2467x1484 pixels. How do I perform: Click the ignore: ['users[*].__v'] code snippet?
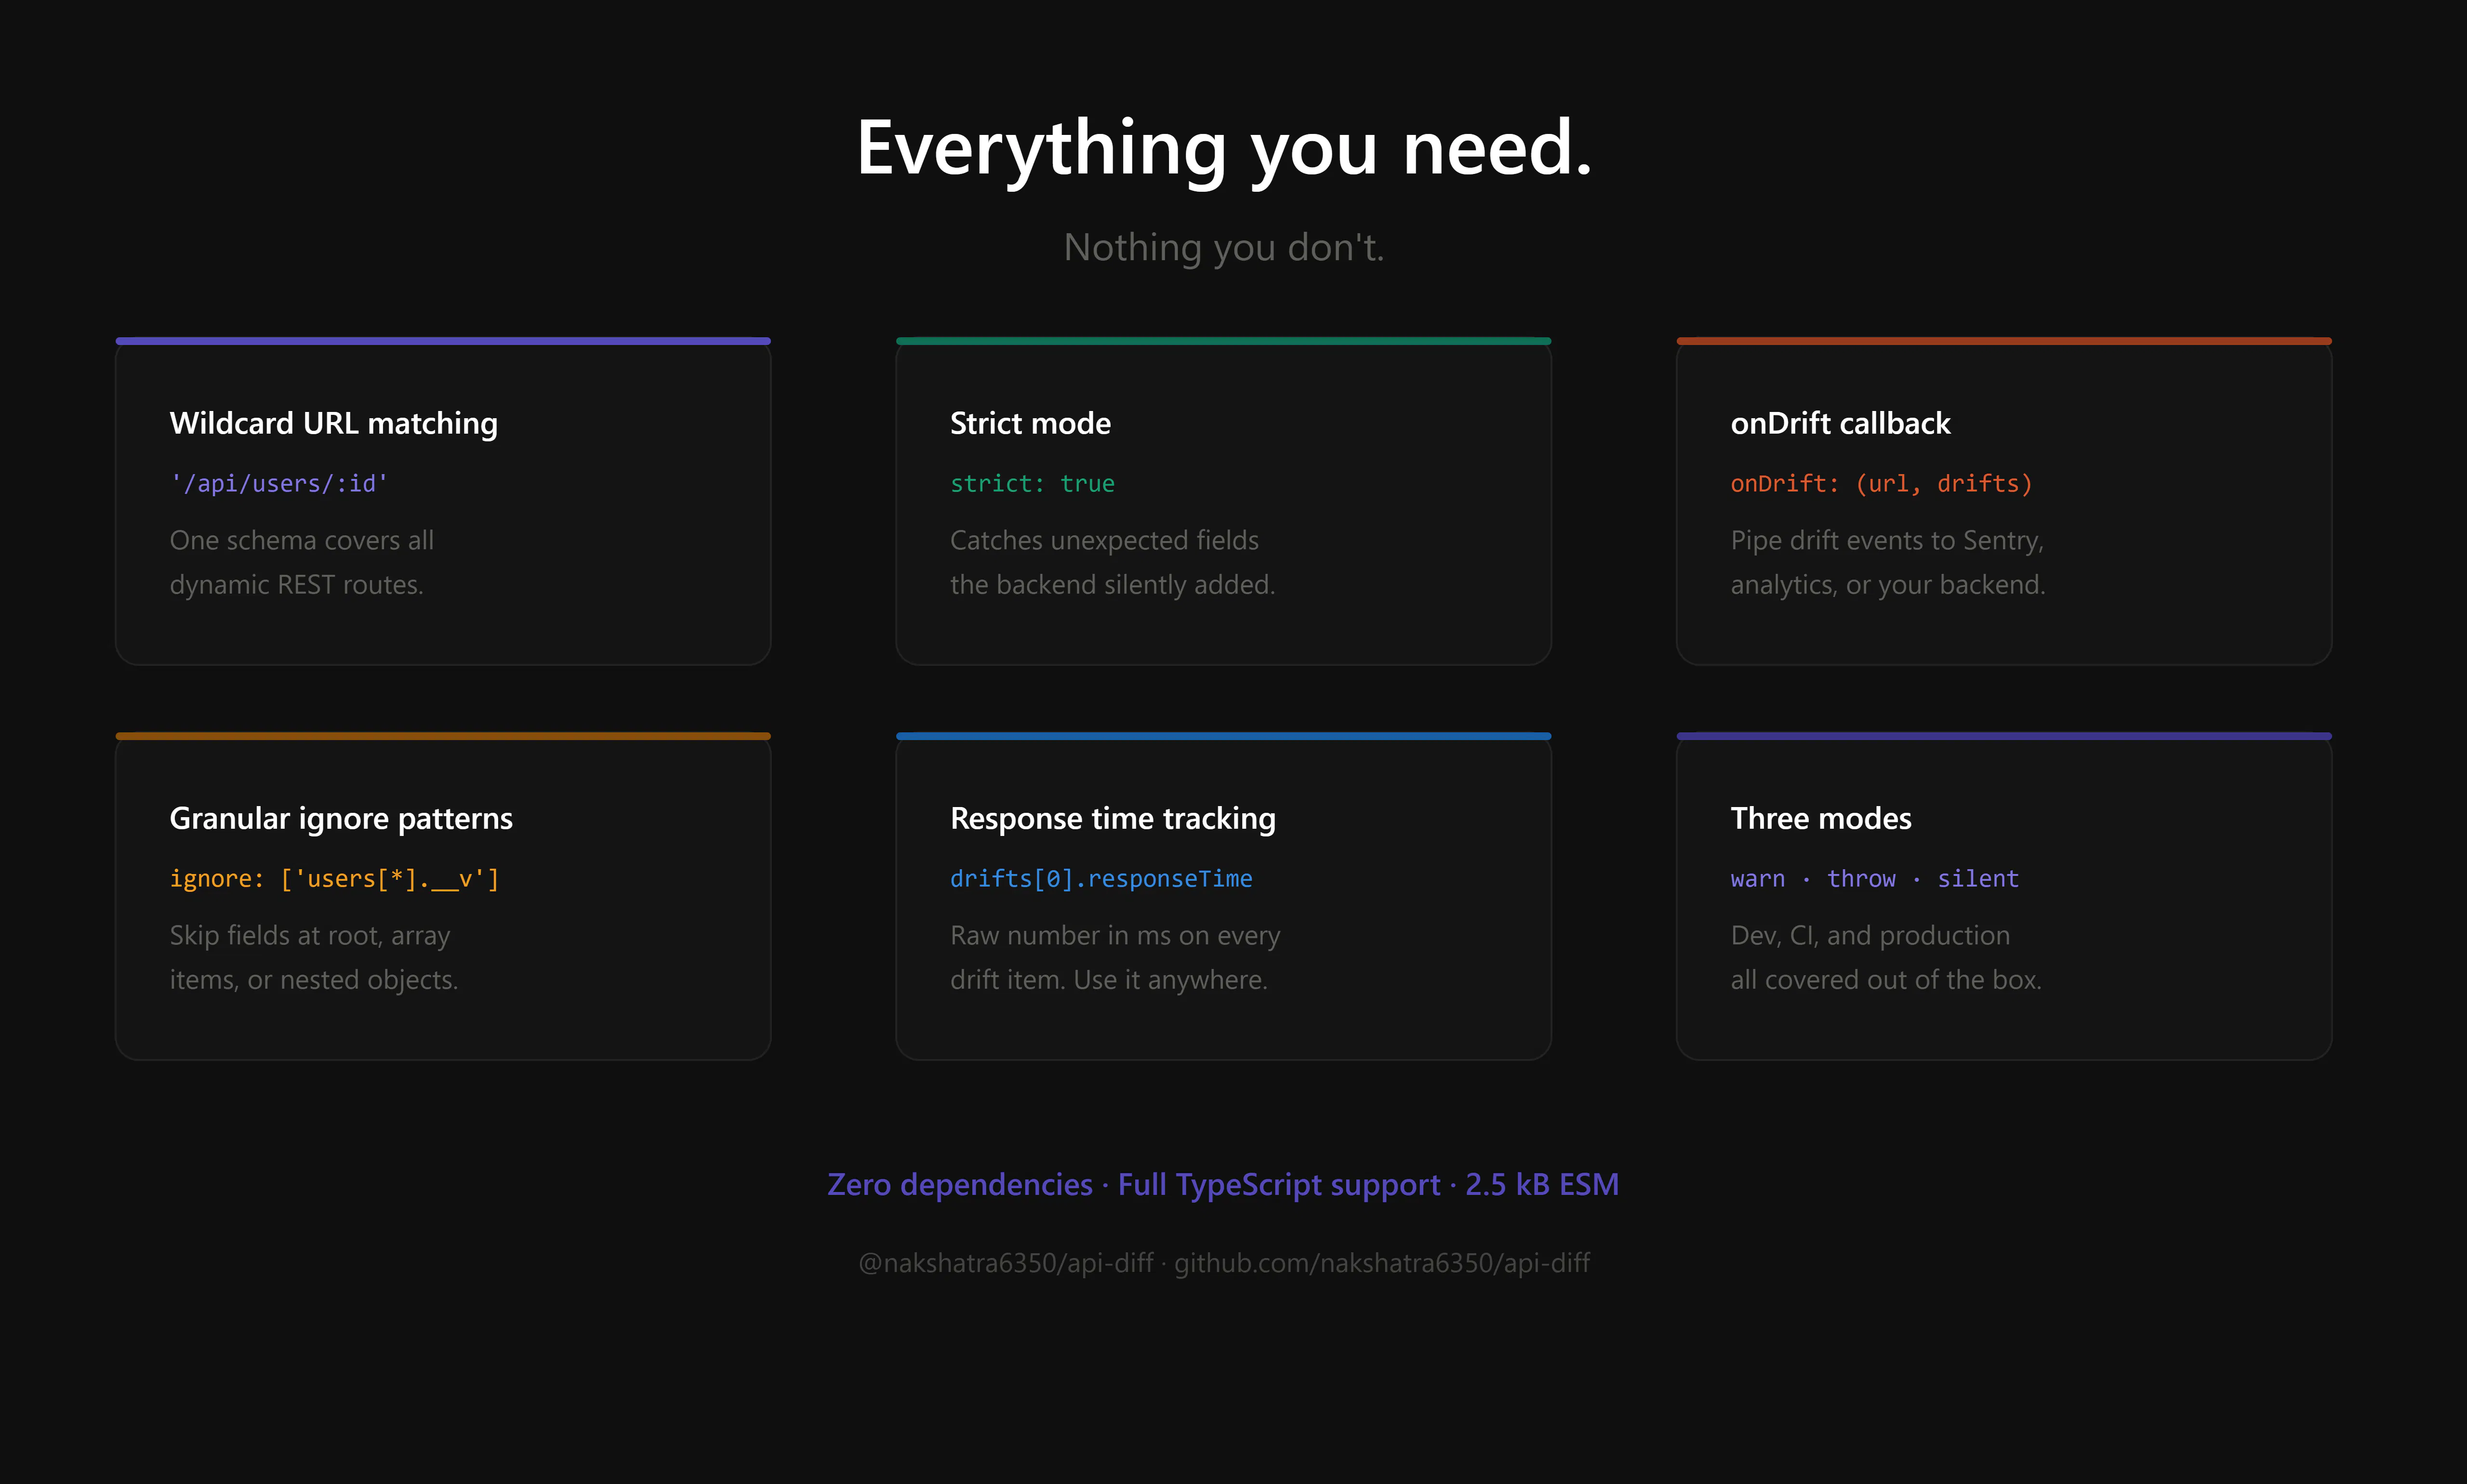[x=334, y=879]
